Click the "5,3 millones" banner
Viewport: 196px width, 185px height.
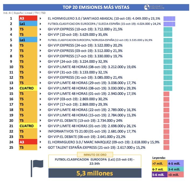click(94, 173)
